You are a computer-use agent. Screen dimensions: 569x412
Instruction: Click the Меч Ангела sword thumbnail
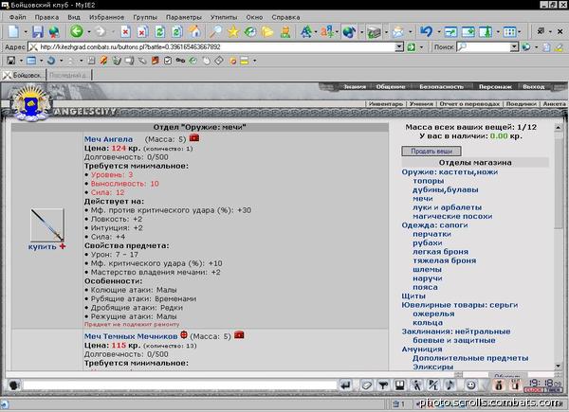tap(47, 224)
